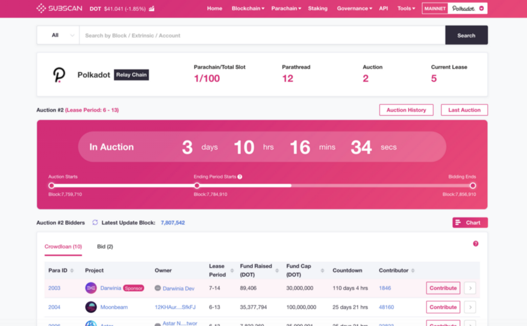Switch to the Crowdloan (10) tab
The width and height of the screenshot is (527, 326).
point(63,246)
